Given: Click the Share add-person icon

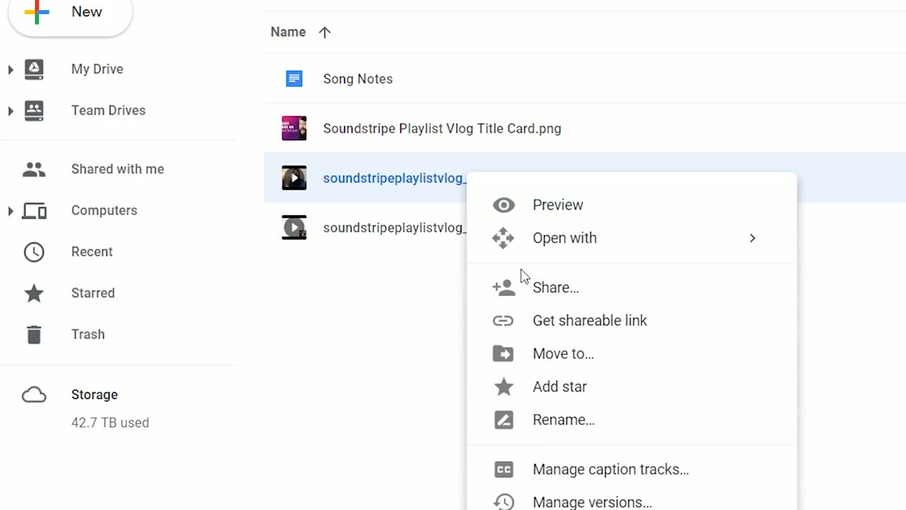Looking at the screenshot, I should click(503, 287).
